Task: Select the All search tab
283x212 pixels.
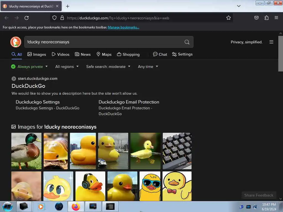Action: coord(17,54)
